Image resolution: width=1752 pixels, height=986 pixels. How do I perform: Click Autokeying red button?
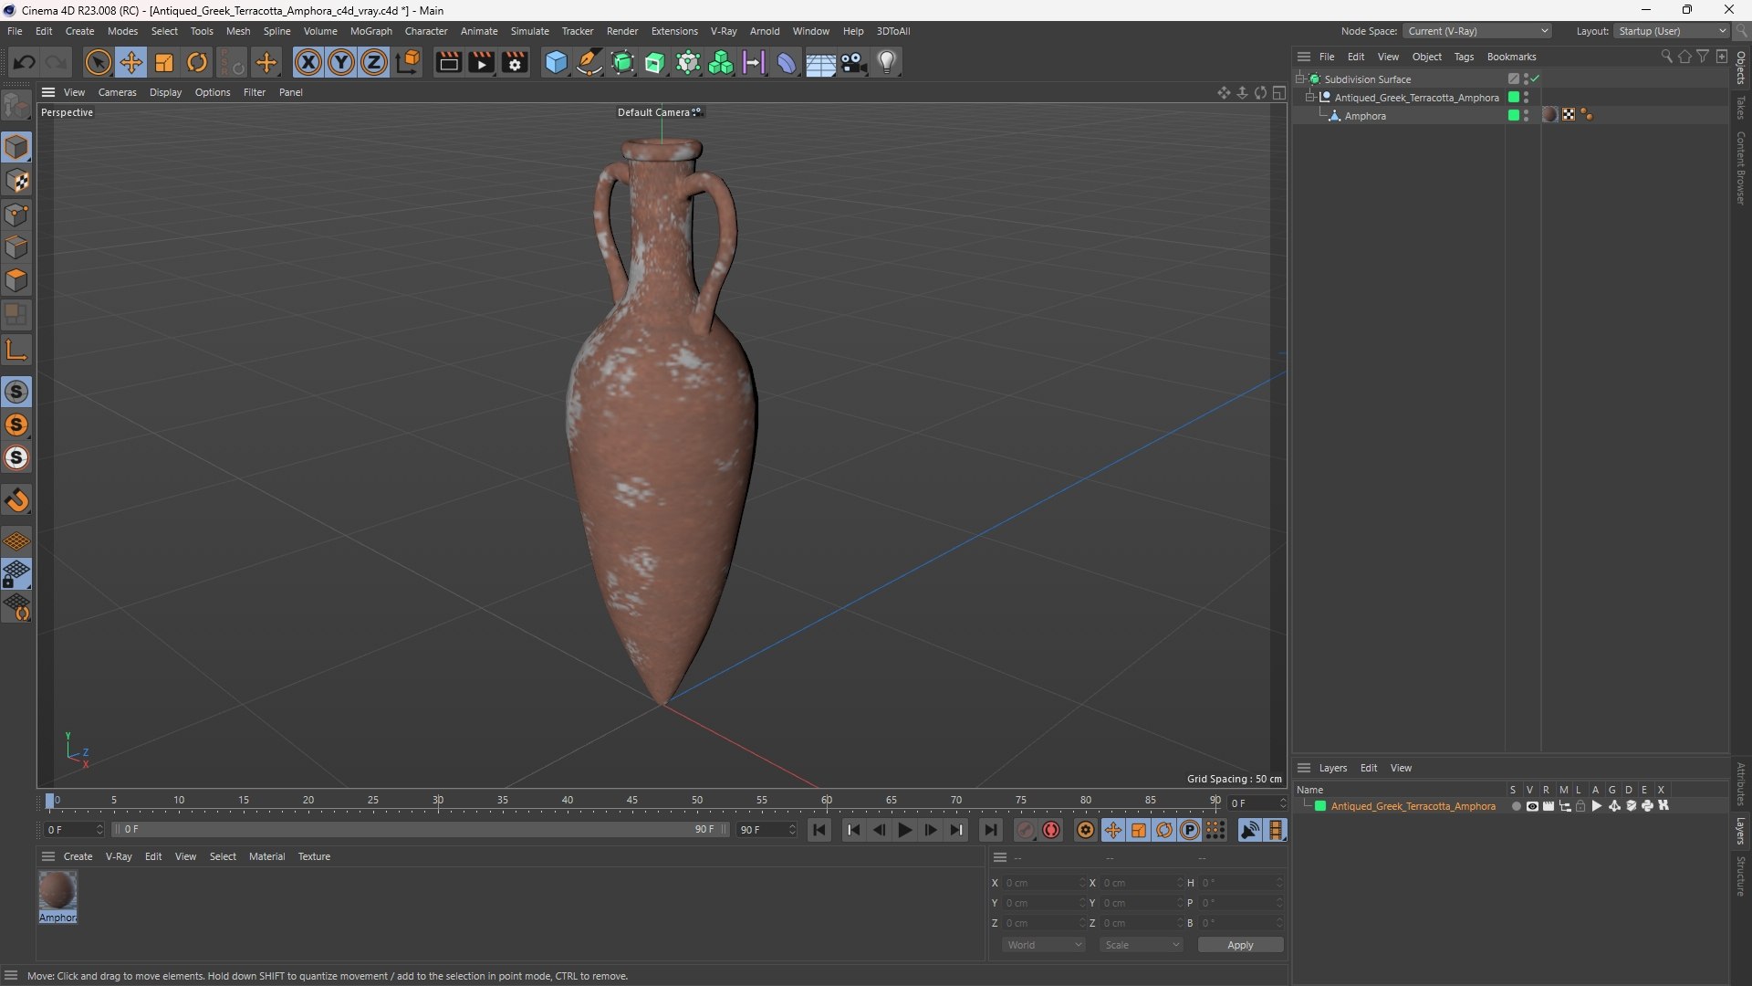(1051, 830)
